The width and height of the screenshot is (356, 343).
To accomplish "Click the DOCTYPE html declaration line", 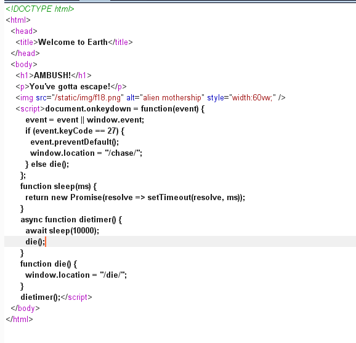I will click(x=40, y=9).
